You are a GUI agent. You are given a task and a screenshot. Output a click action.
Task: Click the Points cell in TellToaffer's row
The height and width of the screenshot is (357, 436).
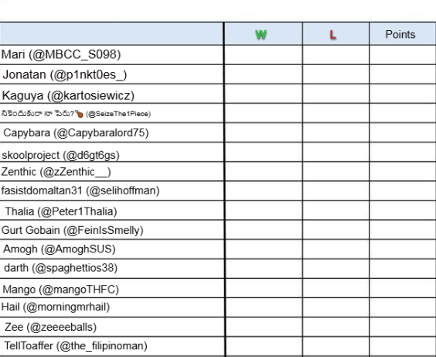click(x=403, y=347)
